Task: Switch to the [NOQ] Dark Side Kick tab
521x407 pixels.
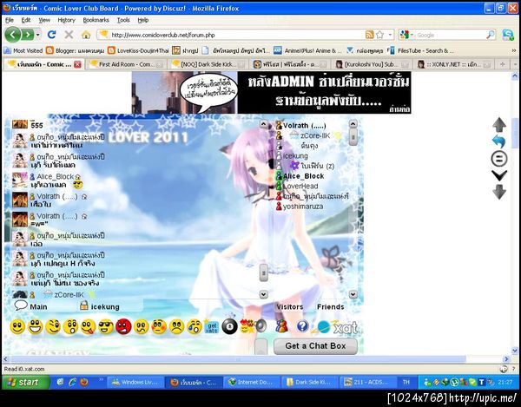Action: tap(208, 64)
